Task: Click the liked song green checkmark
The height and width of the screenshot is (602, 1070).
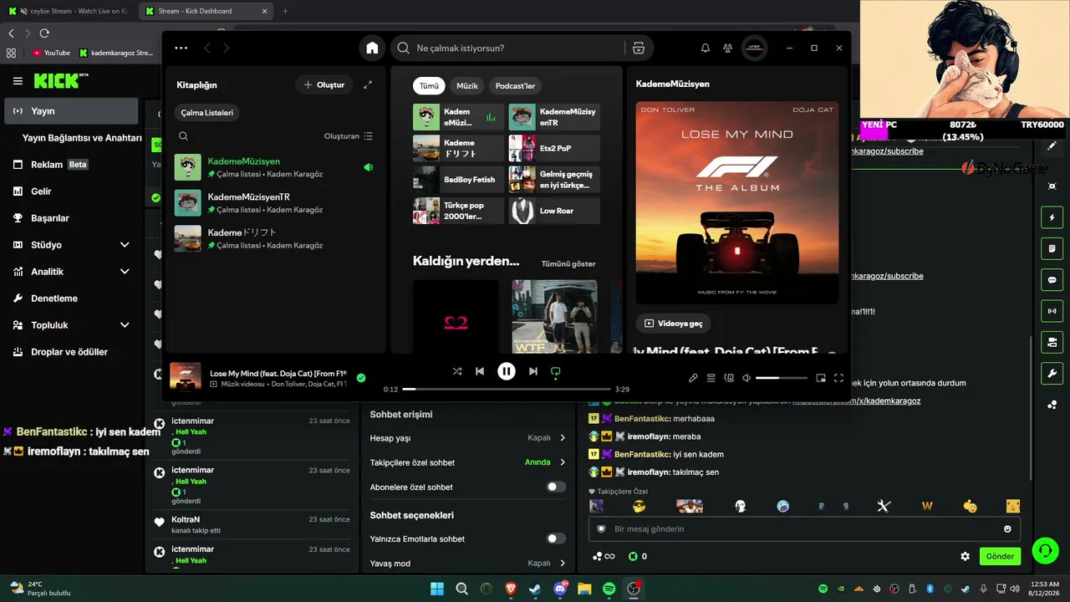Action: (x=361, y=378)
